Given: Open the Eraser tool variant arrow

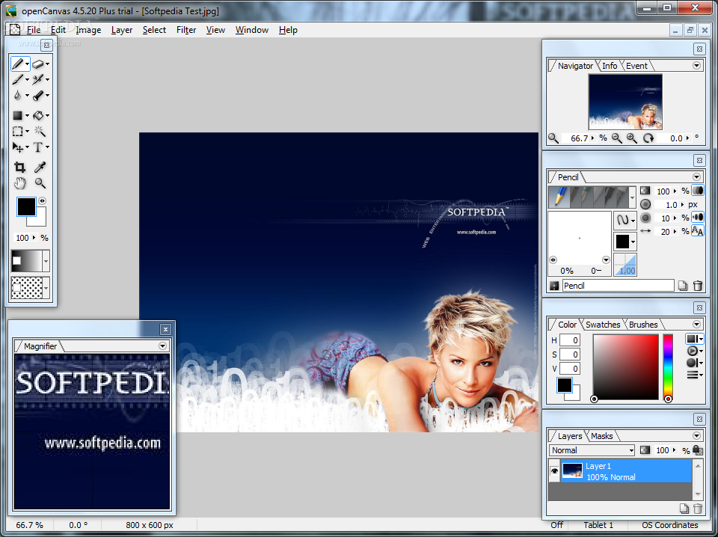Looking at the screenshot, I should (47, 64).
